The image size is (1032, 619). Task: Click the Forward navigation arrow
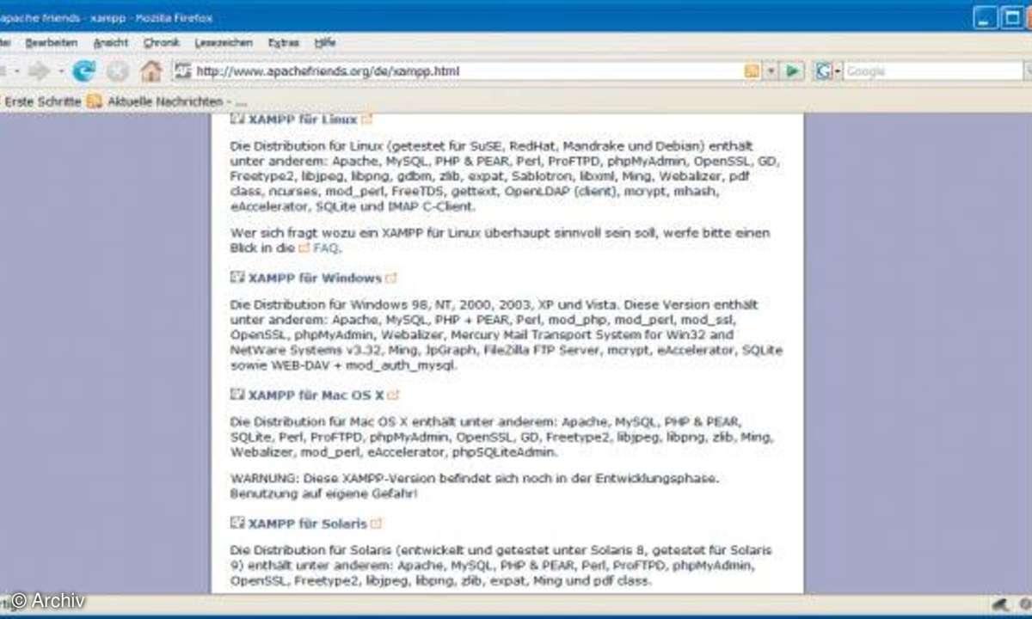pyautogui.click(x=40, y=71)
